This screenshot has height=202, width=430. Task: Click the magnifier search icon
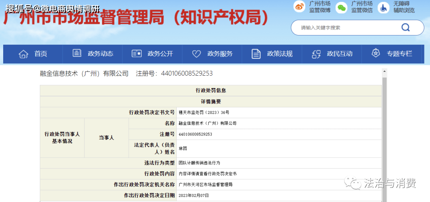[x=405, y=27]
